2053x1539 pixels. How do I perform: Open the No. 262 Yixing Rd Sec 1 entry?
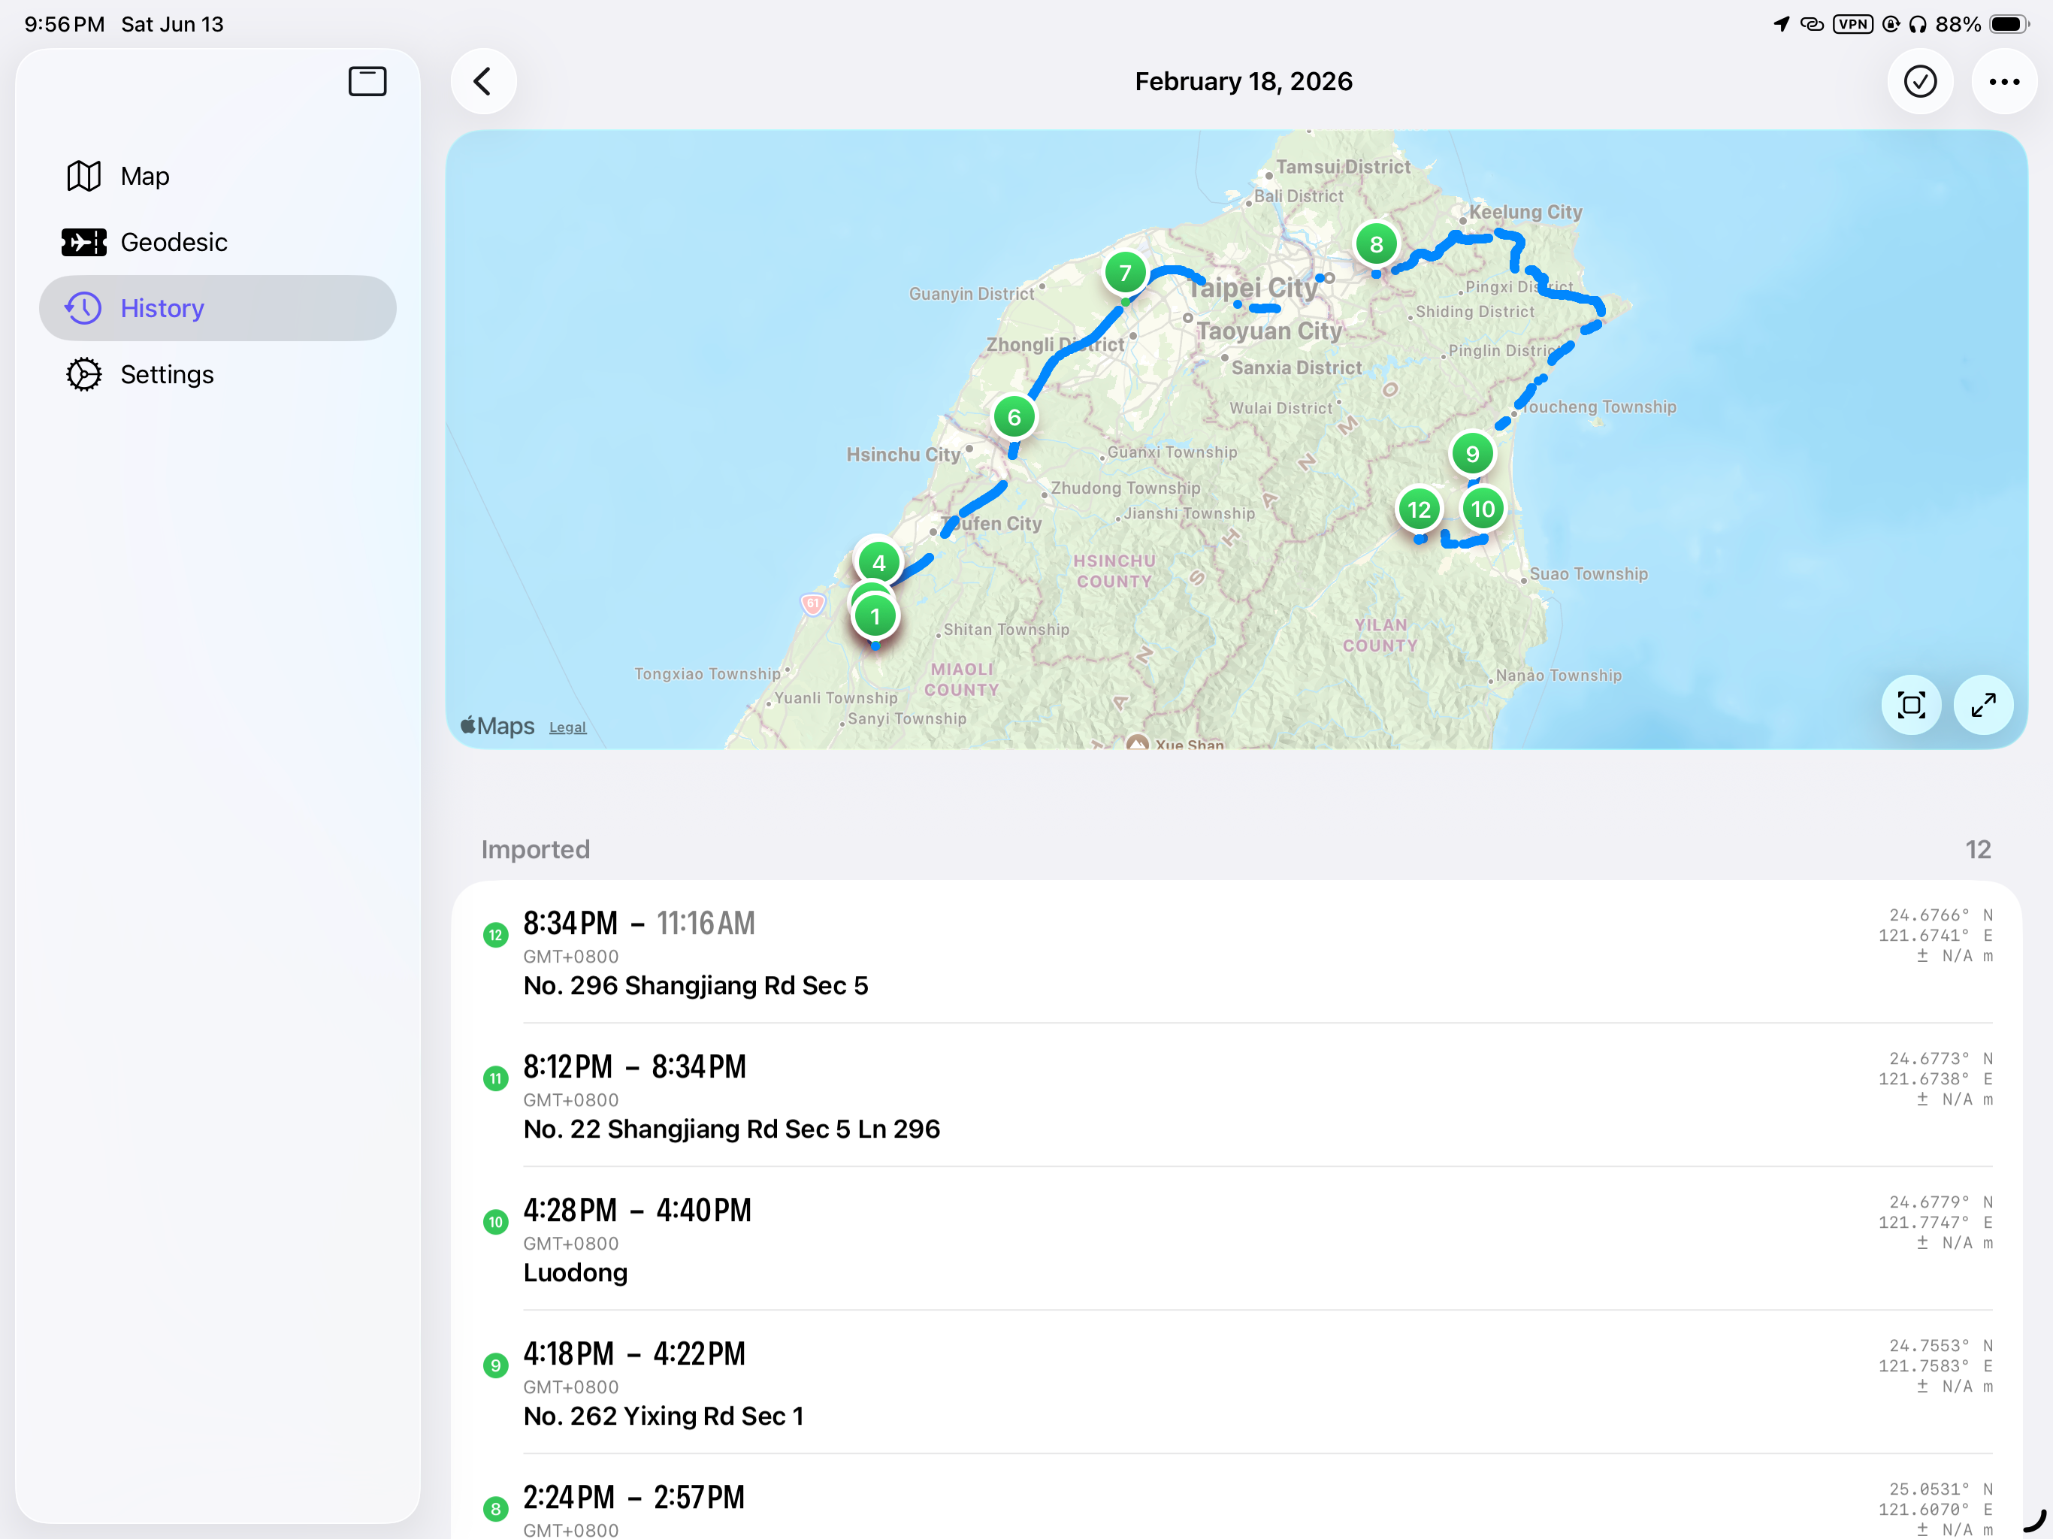[x=1236, y=1383]
